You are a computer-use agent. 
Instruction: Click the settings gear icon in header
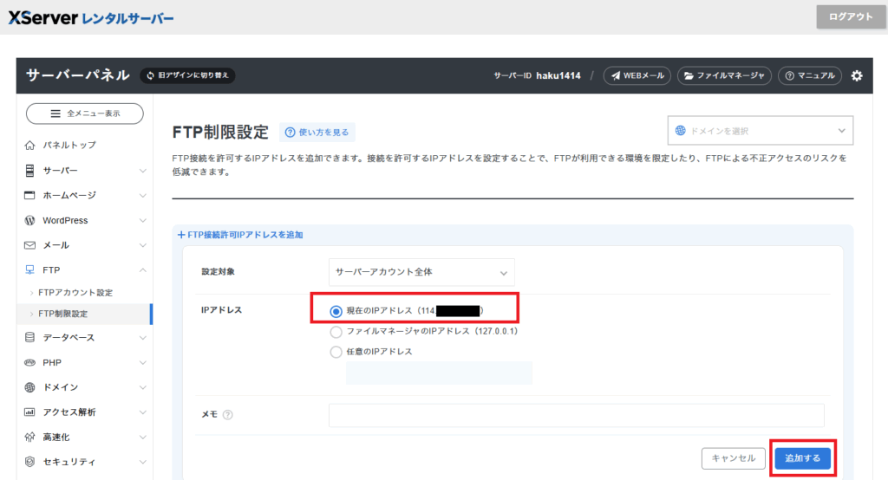(x=857, y=75)
